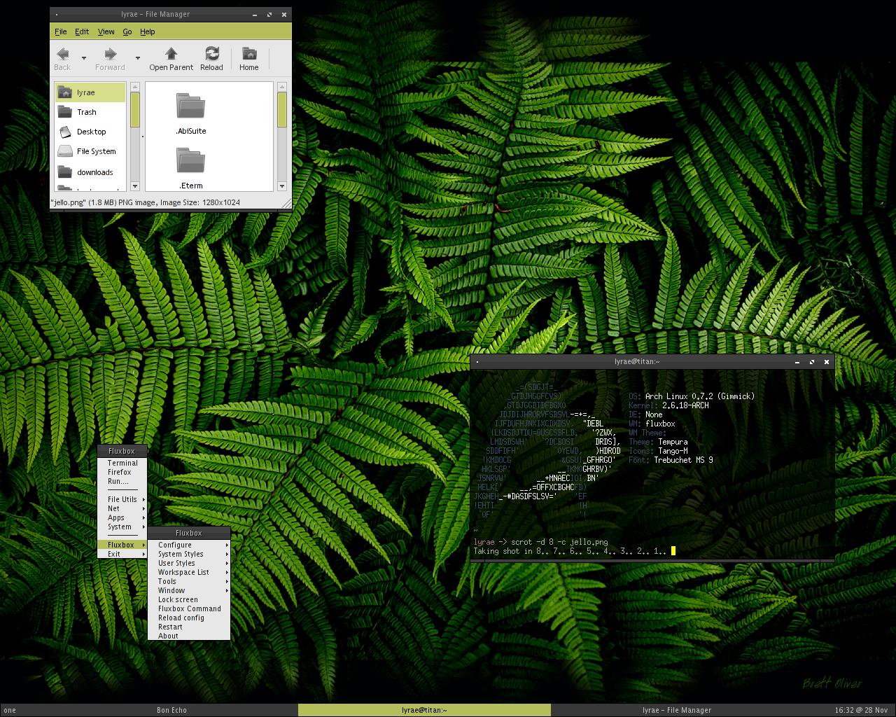Expand Workspace List submenu

190,572
